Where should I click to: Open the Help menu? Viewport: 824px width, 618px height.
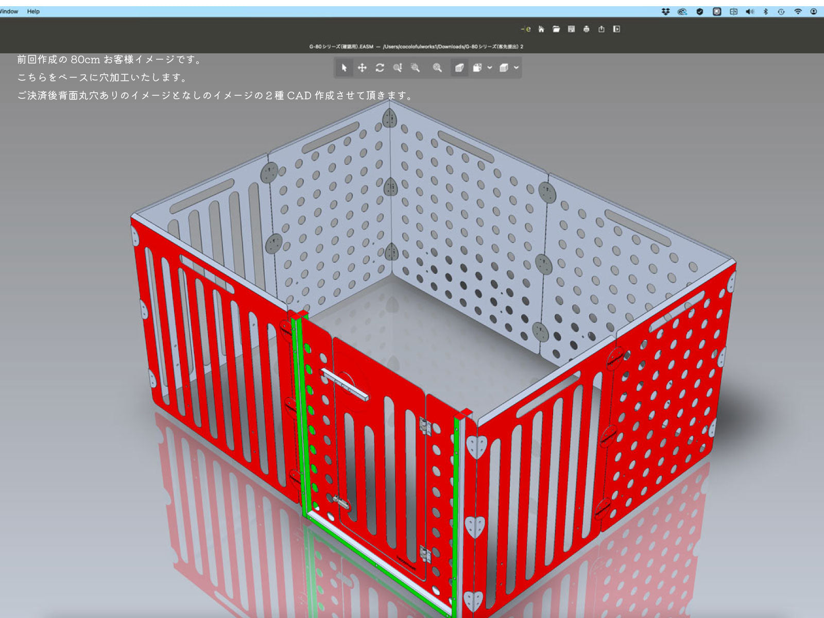coord(33,11)
